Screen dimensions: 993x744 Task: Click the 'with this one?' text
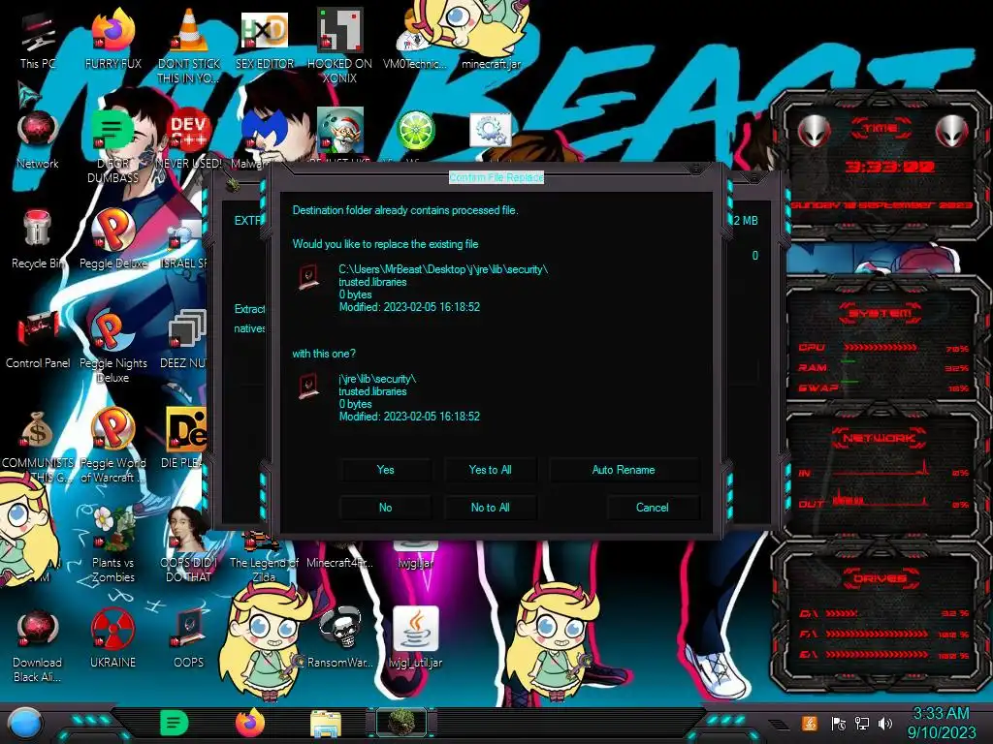click(324, 354)
